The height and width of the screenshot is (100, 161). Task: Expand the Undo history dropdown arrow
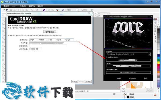pos(34,10)
